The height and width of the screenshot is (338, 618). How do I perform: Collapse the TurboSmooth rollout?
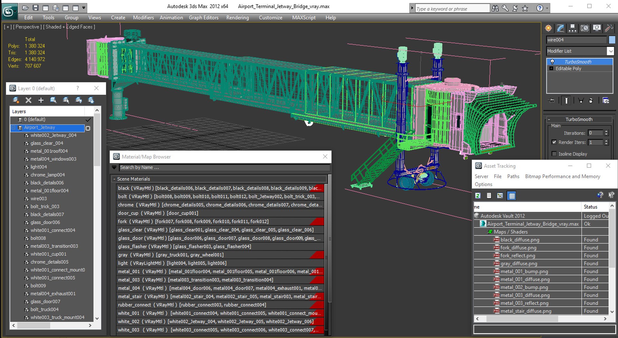pyautogui.click(x=579, y=119)
